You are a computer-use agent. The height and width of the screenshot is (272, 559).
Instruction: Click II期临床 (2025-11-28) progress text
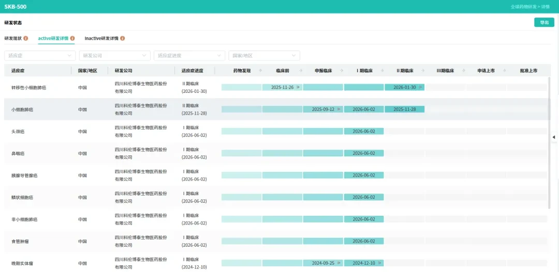point(194,109)
